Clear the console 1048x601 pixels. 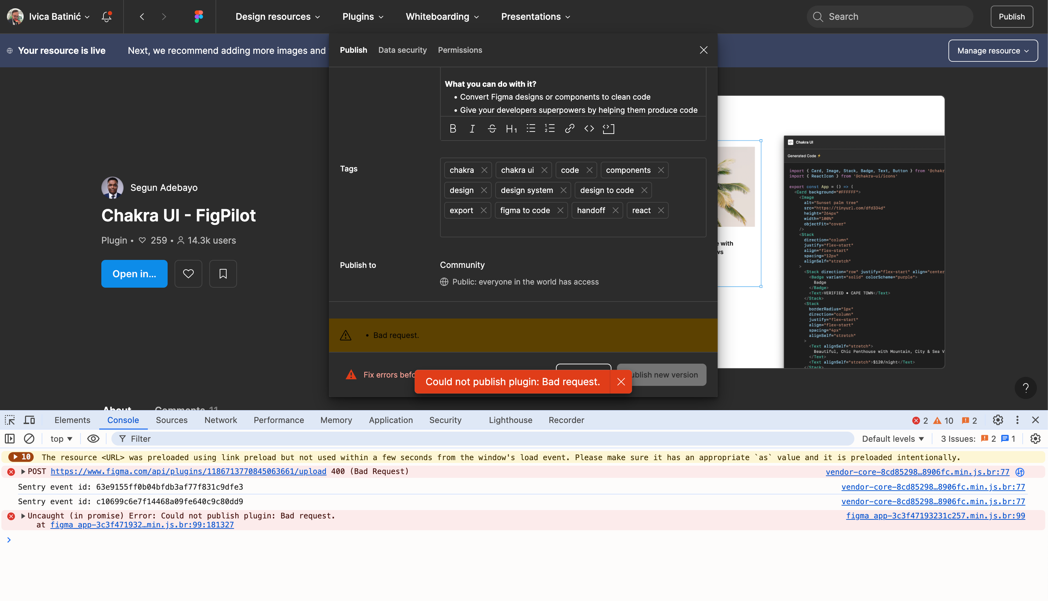click(x=29, y=439)
